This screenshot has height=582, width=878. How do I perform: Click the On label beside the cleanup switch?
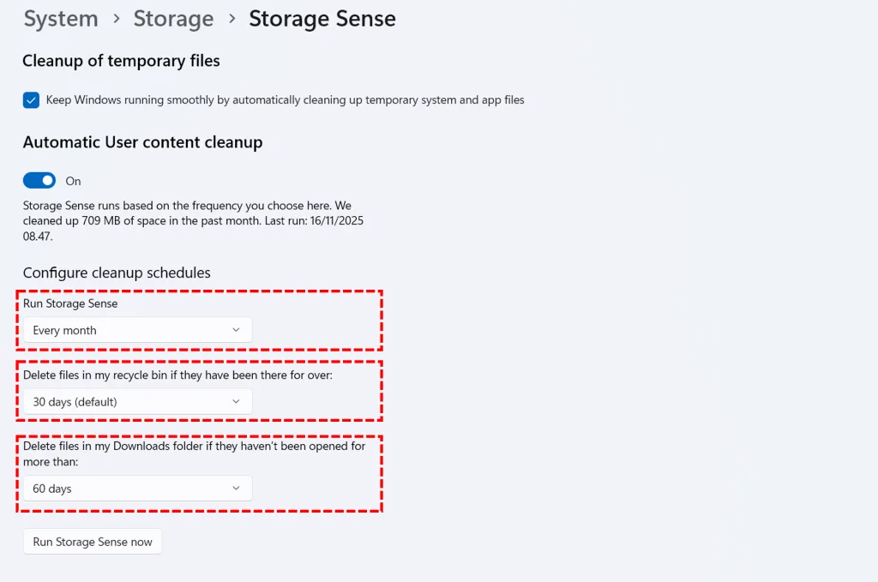point(73,181)
